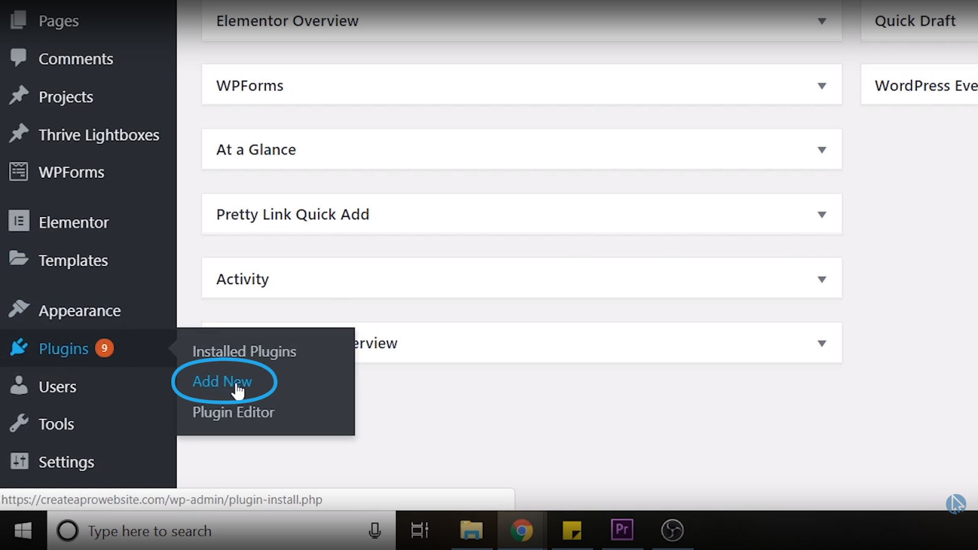The height and width of the screenshot is (550, 978).
Task: Choose Add New in the Plugins submenu
Action: click(x=222, y=381)
